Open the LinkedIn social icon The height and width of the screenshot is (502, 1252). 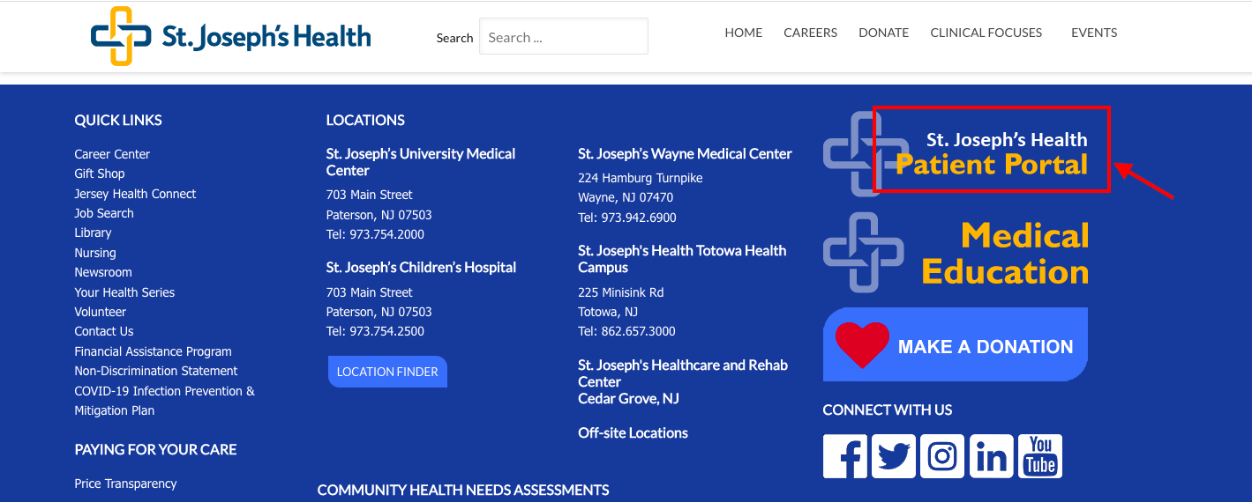pyautogui.click(x=992, y=456)
